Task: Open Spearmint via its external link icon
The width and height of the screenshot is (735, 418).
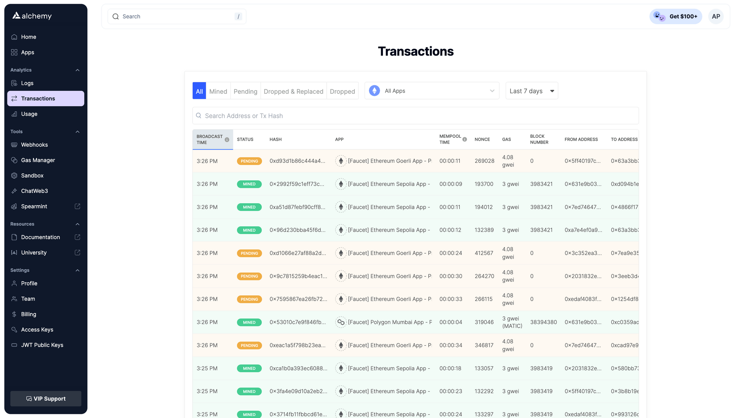Action: [x=77, y=206]
